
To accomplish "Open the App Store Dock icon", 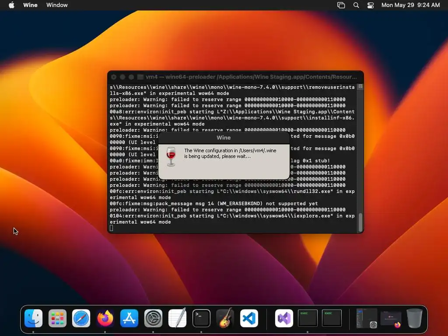I will pos(129,318).
